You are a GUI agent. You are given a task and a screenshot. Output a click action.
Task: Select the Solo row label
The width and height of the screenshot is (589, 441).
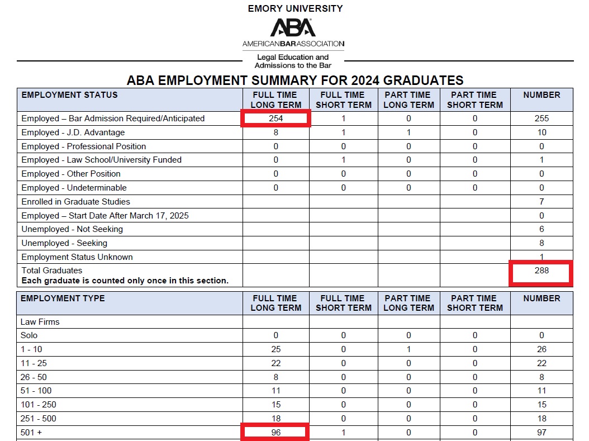pos(29,335)
